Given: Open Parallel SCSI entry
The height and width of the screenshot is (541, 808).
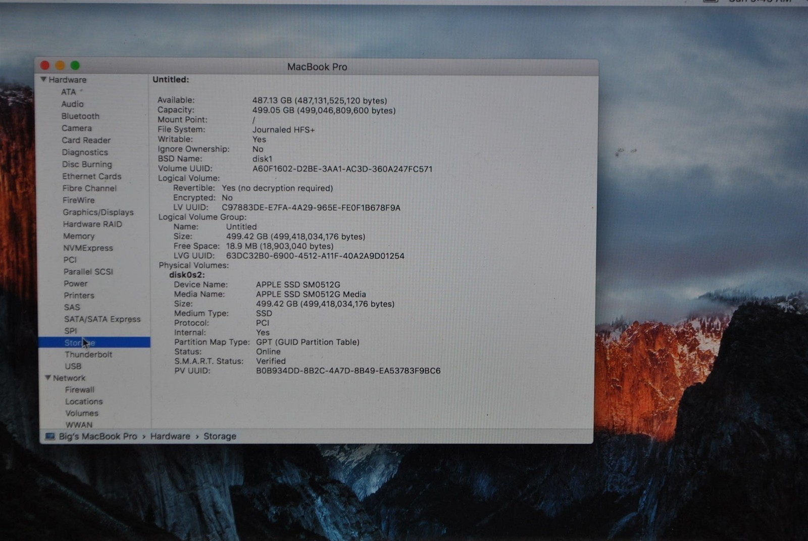Looking at the screenshot, I should [88, 272].
